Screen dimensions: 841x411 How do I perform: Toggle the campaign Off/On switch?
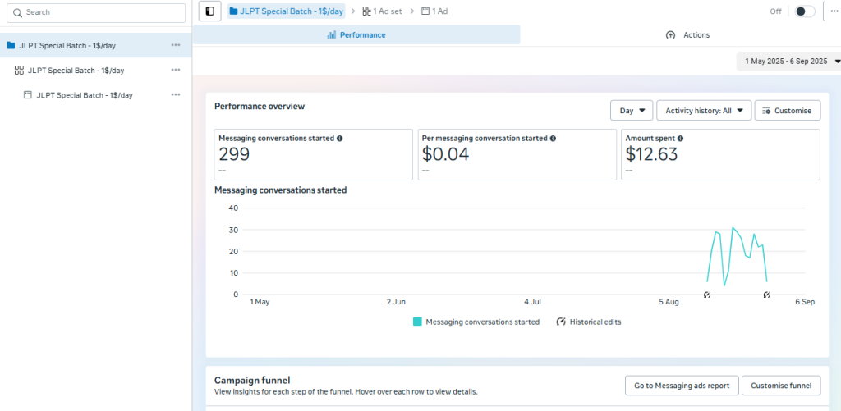point(805,11)
